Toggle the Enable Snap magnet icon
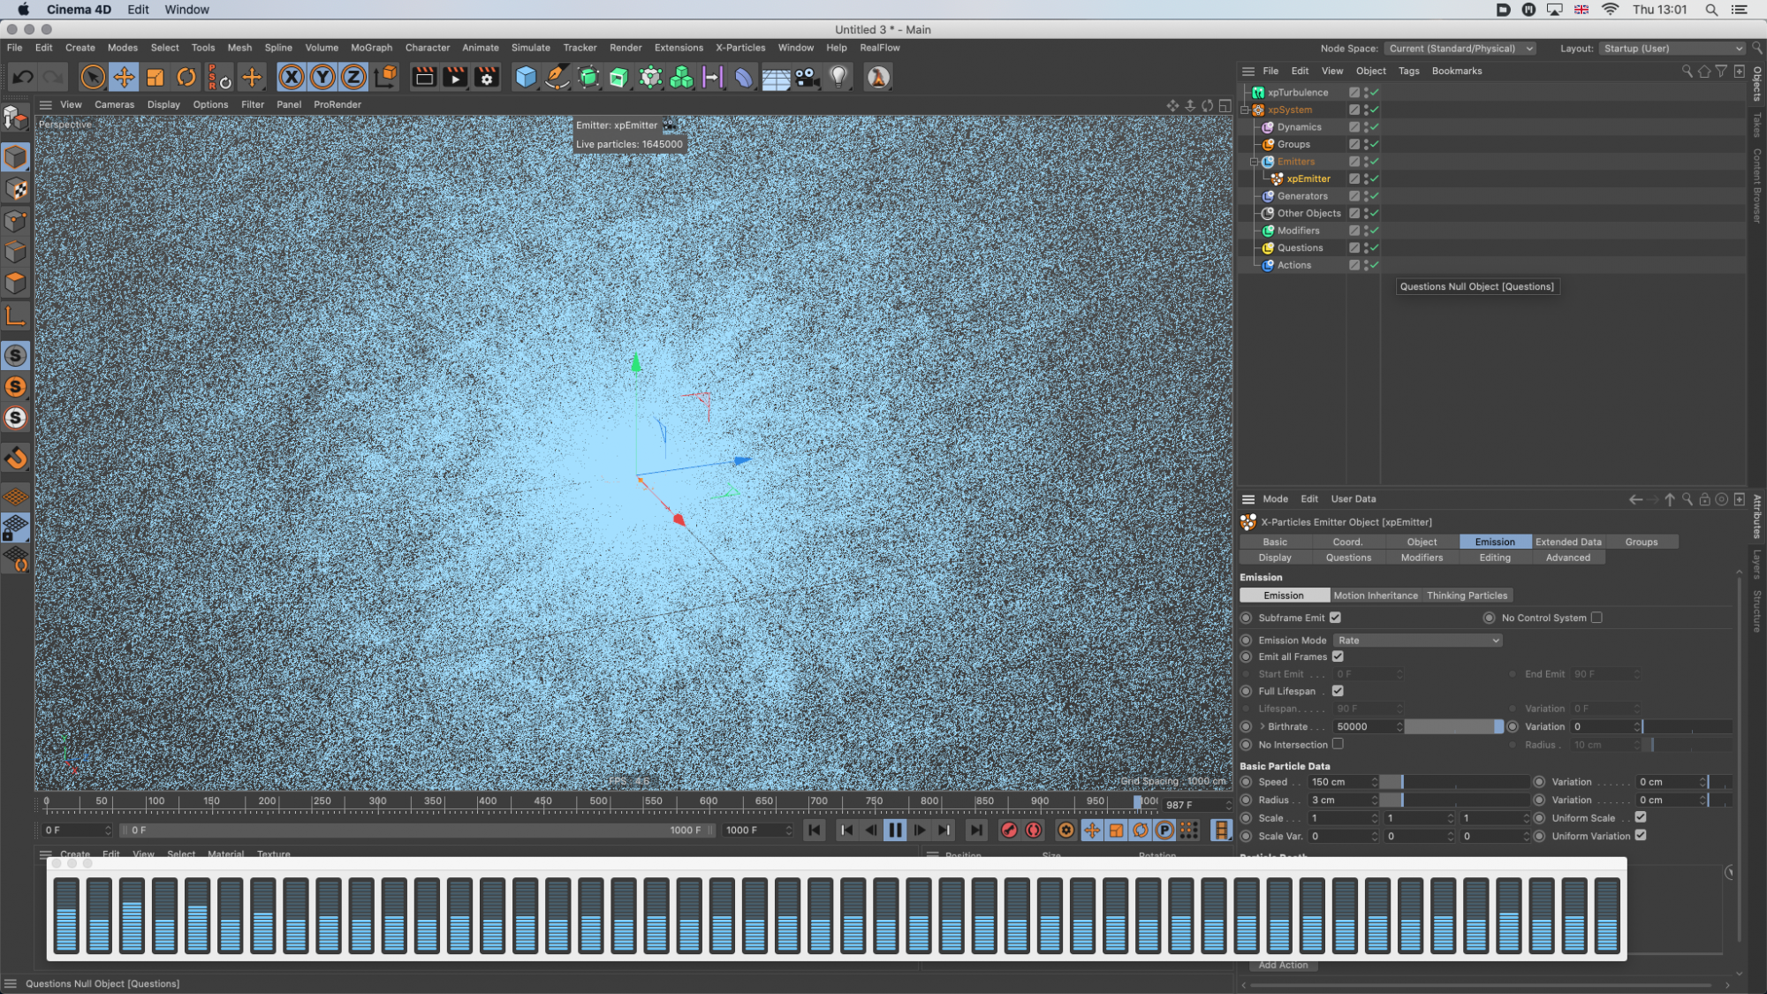The image size is (1767, 994). click(x=16, y=458)
